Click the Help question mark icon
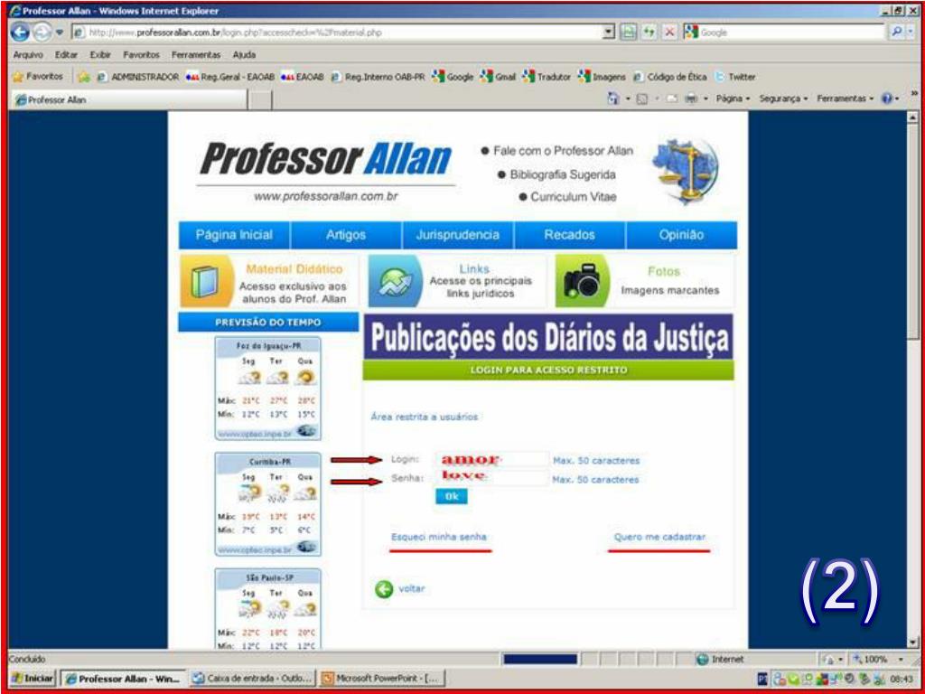The image size is (925, 694). [x=887, y=99]
